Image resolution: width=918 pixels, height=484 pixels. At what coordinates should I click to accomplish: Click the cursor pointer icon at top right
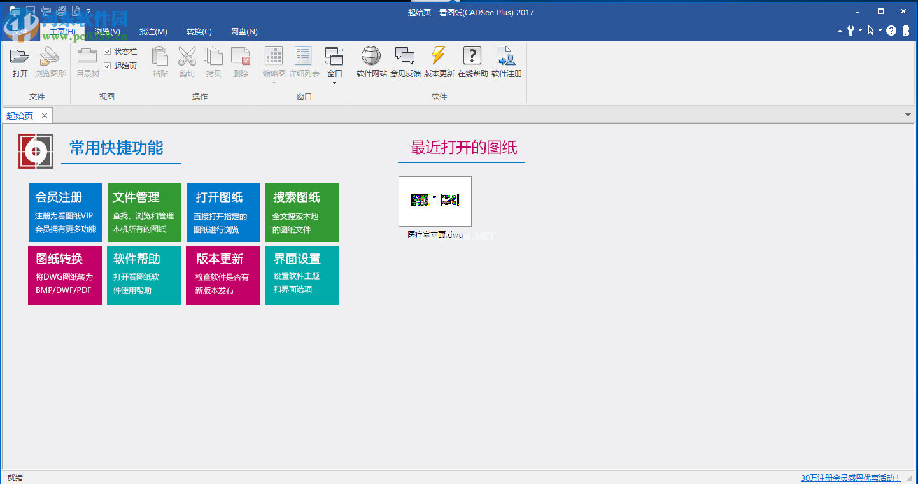[x=871, y=30]
